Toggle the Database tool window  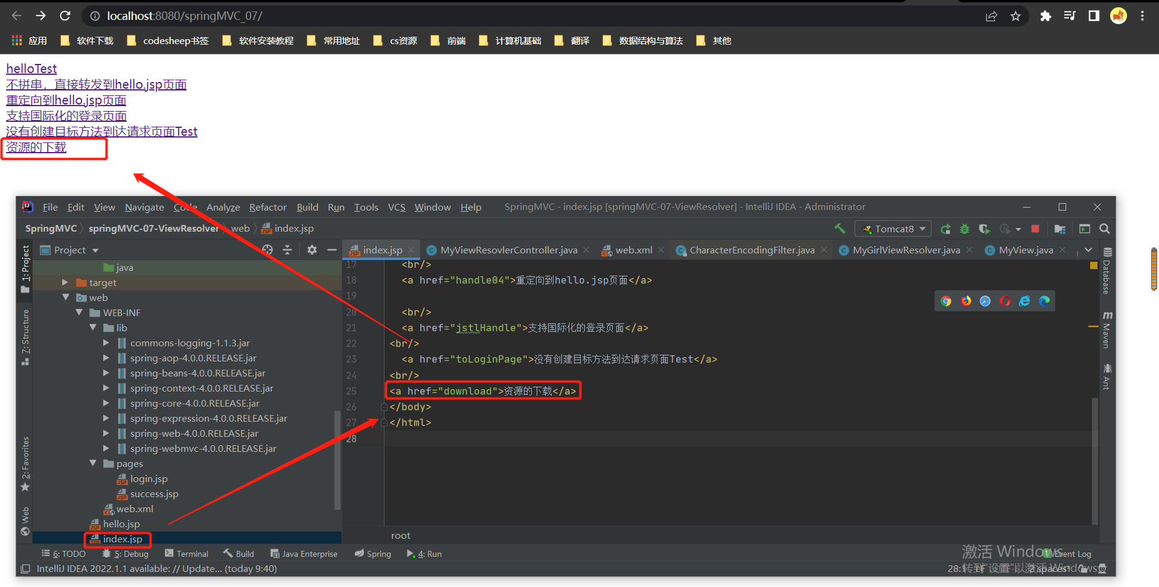point(1106,271)
